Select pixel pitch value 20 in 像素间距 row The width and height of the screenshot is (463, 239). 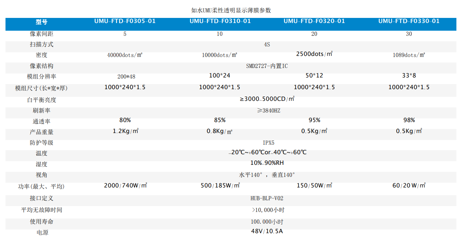[x=314, y=34]
